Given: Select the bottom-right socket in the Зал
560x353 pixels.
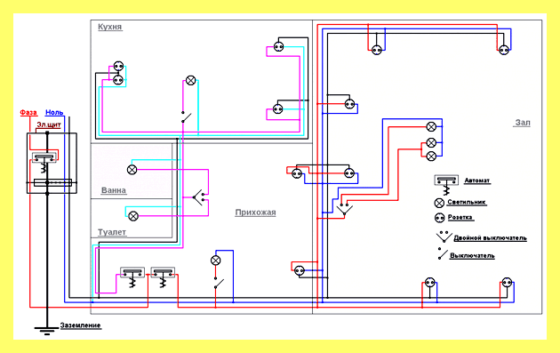Looking at the screenshot, I should coord(507,283).
